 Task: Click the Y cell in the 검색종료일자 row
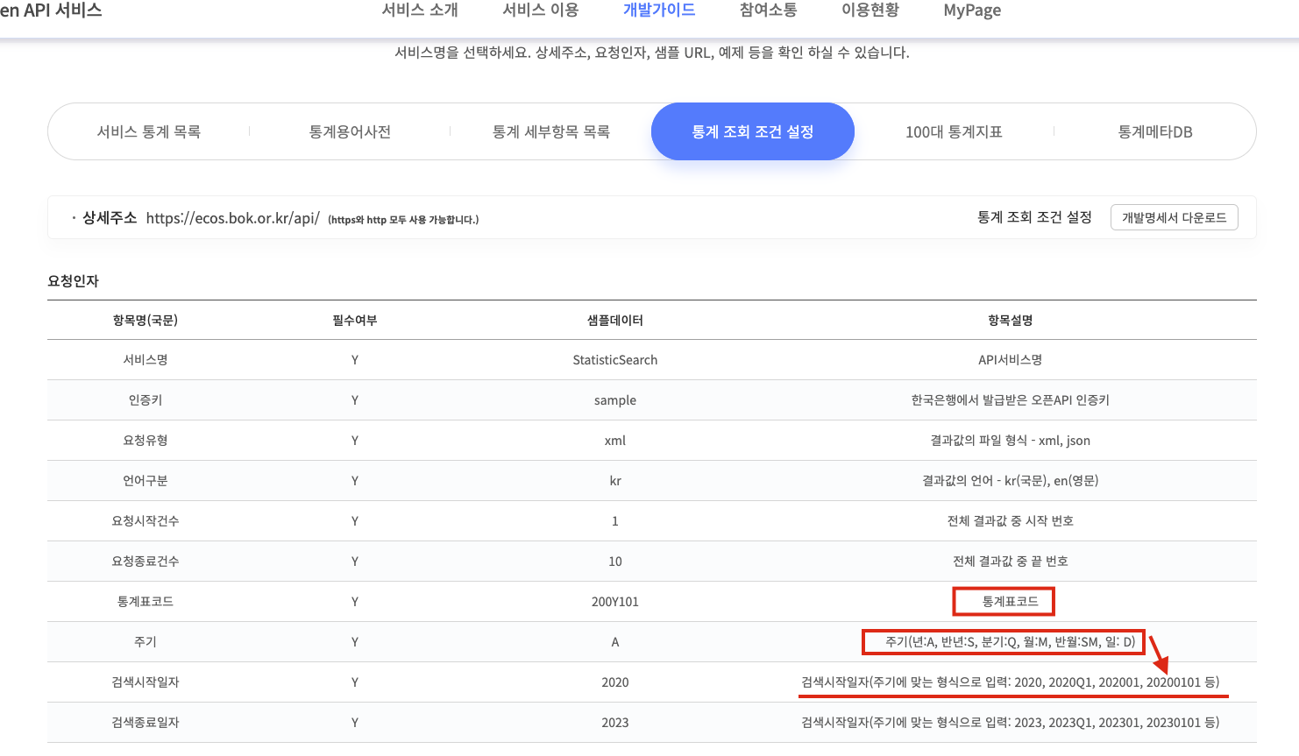pyautogui.click(x=355, y=723)
